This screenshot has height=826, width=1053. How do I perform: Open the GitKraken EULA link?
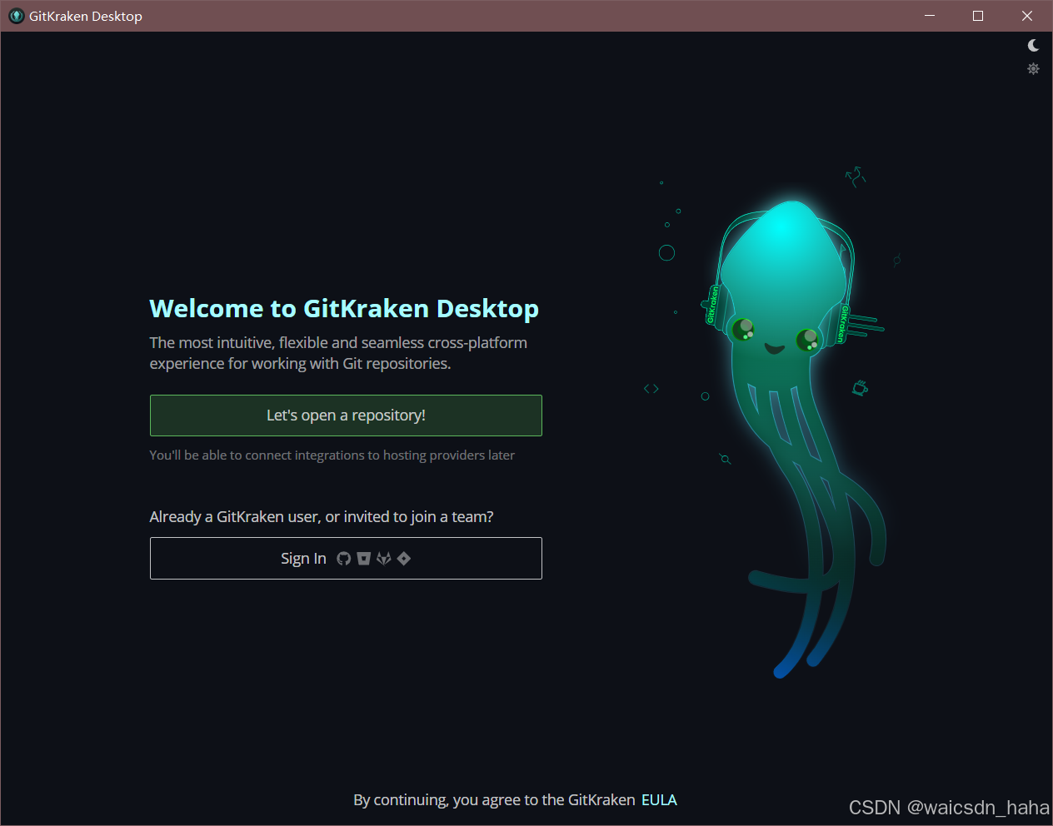point(659,800)
